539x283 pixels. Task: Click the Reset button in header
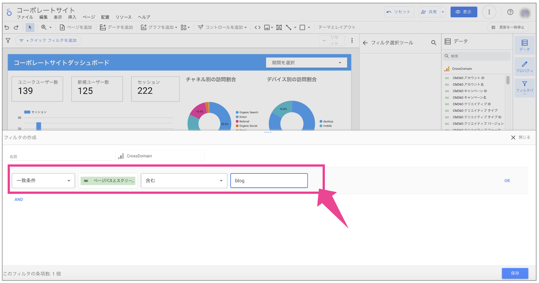399,12
